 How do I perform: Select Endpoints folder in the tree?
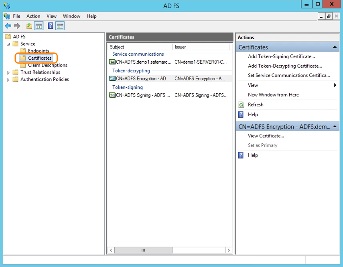tap(38, 51)
